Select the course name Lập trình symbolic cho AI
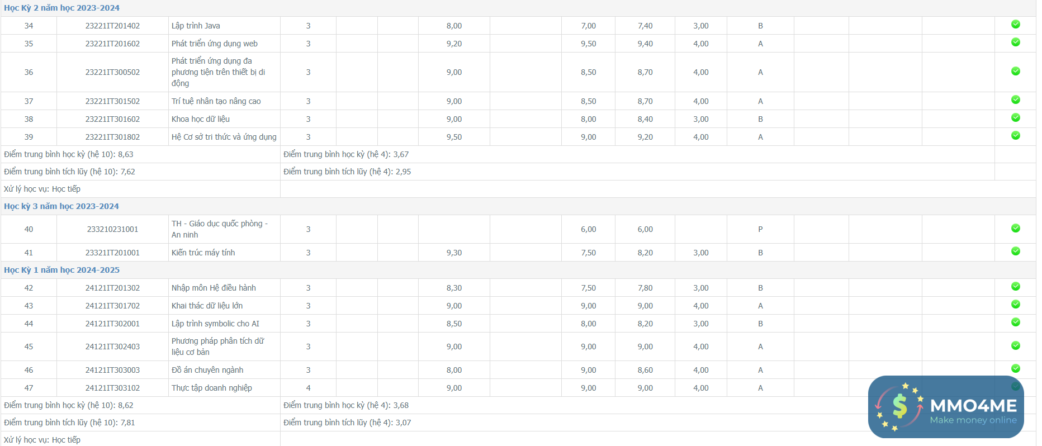 [215, 324]
